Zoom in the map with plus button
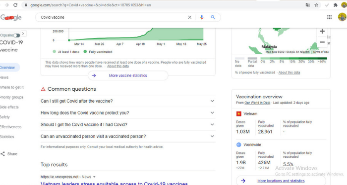The height and width of the screenshot is (185, 347). coord(322,31)
